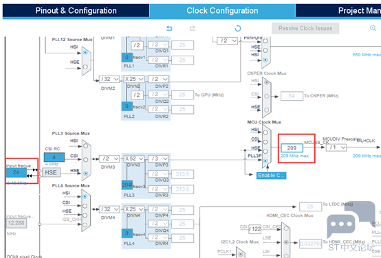Click the refresh clock tree icon

click(x=238, y=28)
